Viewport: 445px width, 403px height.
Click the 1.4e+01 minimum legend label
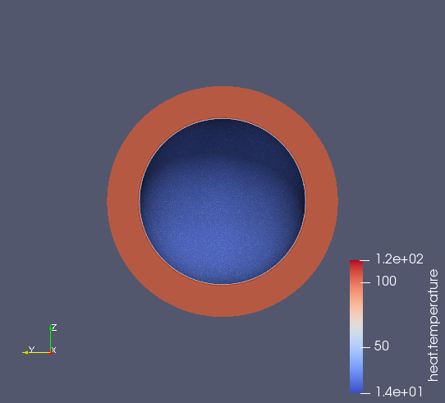[x=399, y=392]
